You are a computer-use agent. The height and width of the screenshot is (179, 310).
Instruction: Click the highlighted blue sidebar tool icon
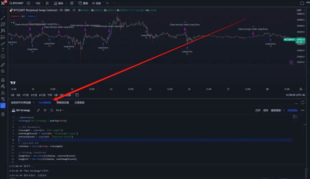pos(3,106)
